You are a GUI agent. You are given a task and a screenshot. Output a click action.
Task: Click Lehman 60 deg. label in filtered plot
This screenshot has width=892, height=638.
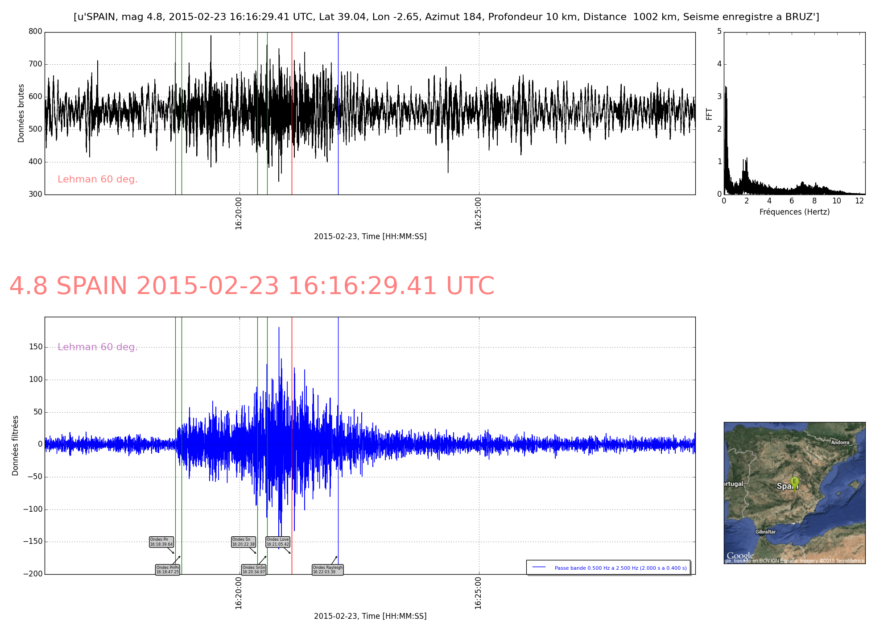click(x=98, y=347)
